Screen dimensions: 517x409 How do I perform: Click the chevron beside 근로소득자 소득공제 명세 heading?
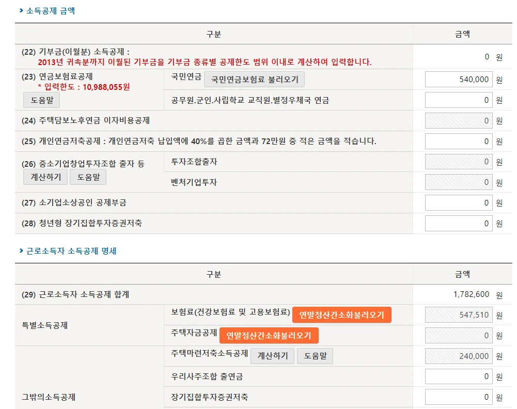[x=21, y=251]
